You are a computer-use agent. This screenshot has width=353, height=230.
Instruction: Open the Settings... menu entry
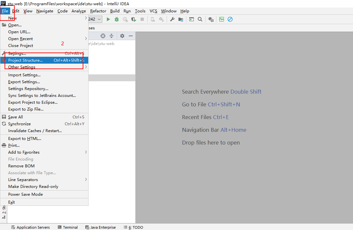click(44, 54)
